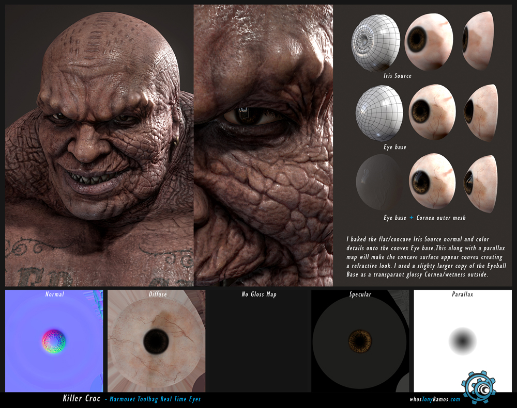The width and height of the screenshot is (517, 408).
Task: Click the paragraph starting 'I baked the flat/concave'
Action: (426, 257)
